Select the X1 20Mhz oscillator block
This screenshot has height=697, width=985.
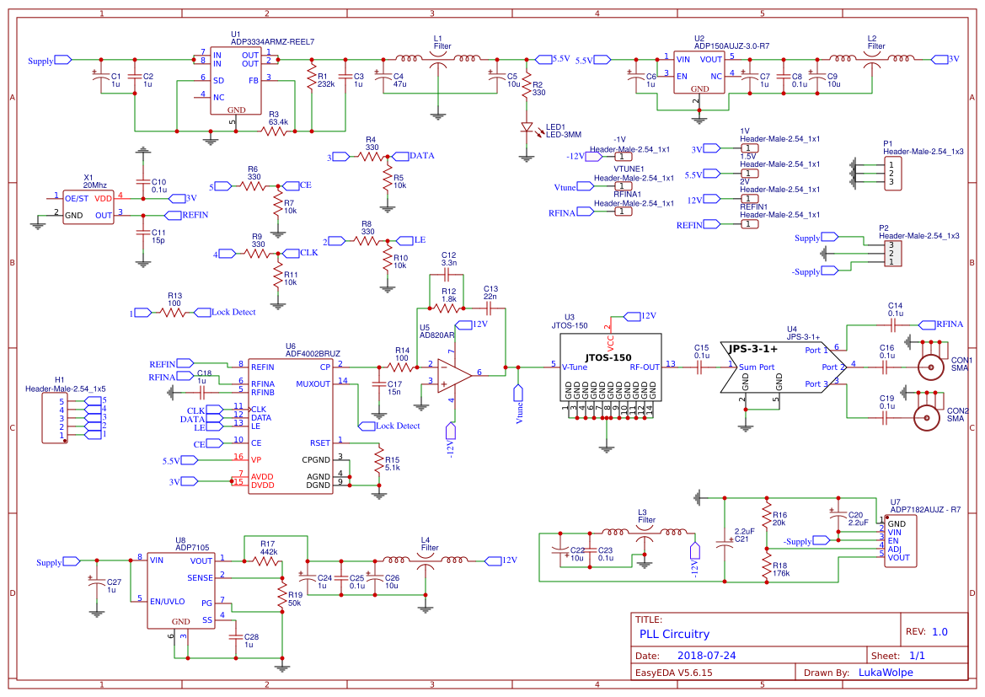(88, 206)
